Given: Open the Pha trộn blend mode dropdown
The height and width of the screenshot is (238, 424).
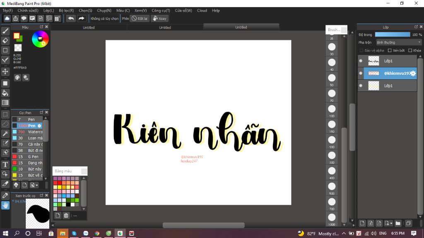Looking at the screenshot, I should pyautogui.click(x=399, y=43).
